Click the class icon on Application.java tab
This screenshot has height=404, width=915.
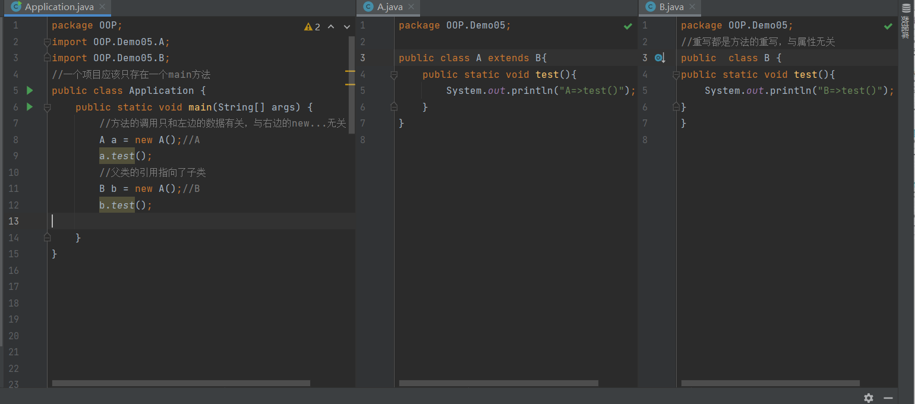(16, 7)
